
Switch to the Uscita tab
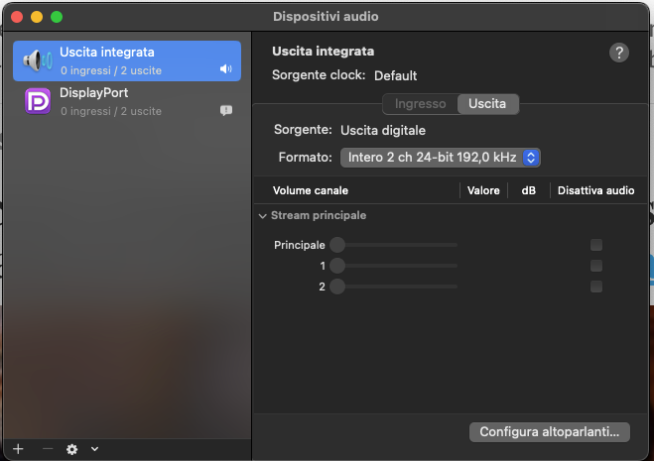[487, 104]
